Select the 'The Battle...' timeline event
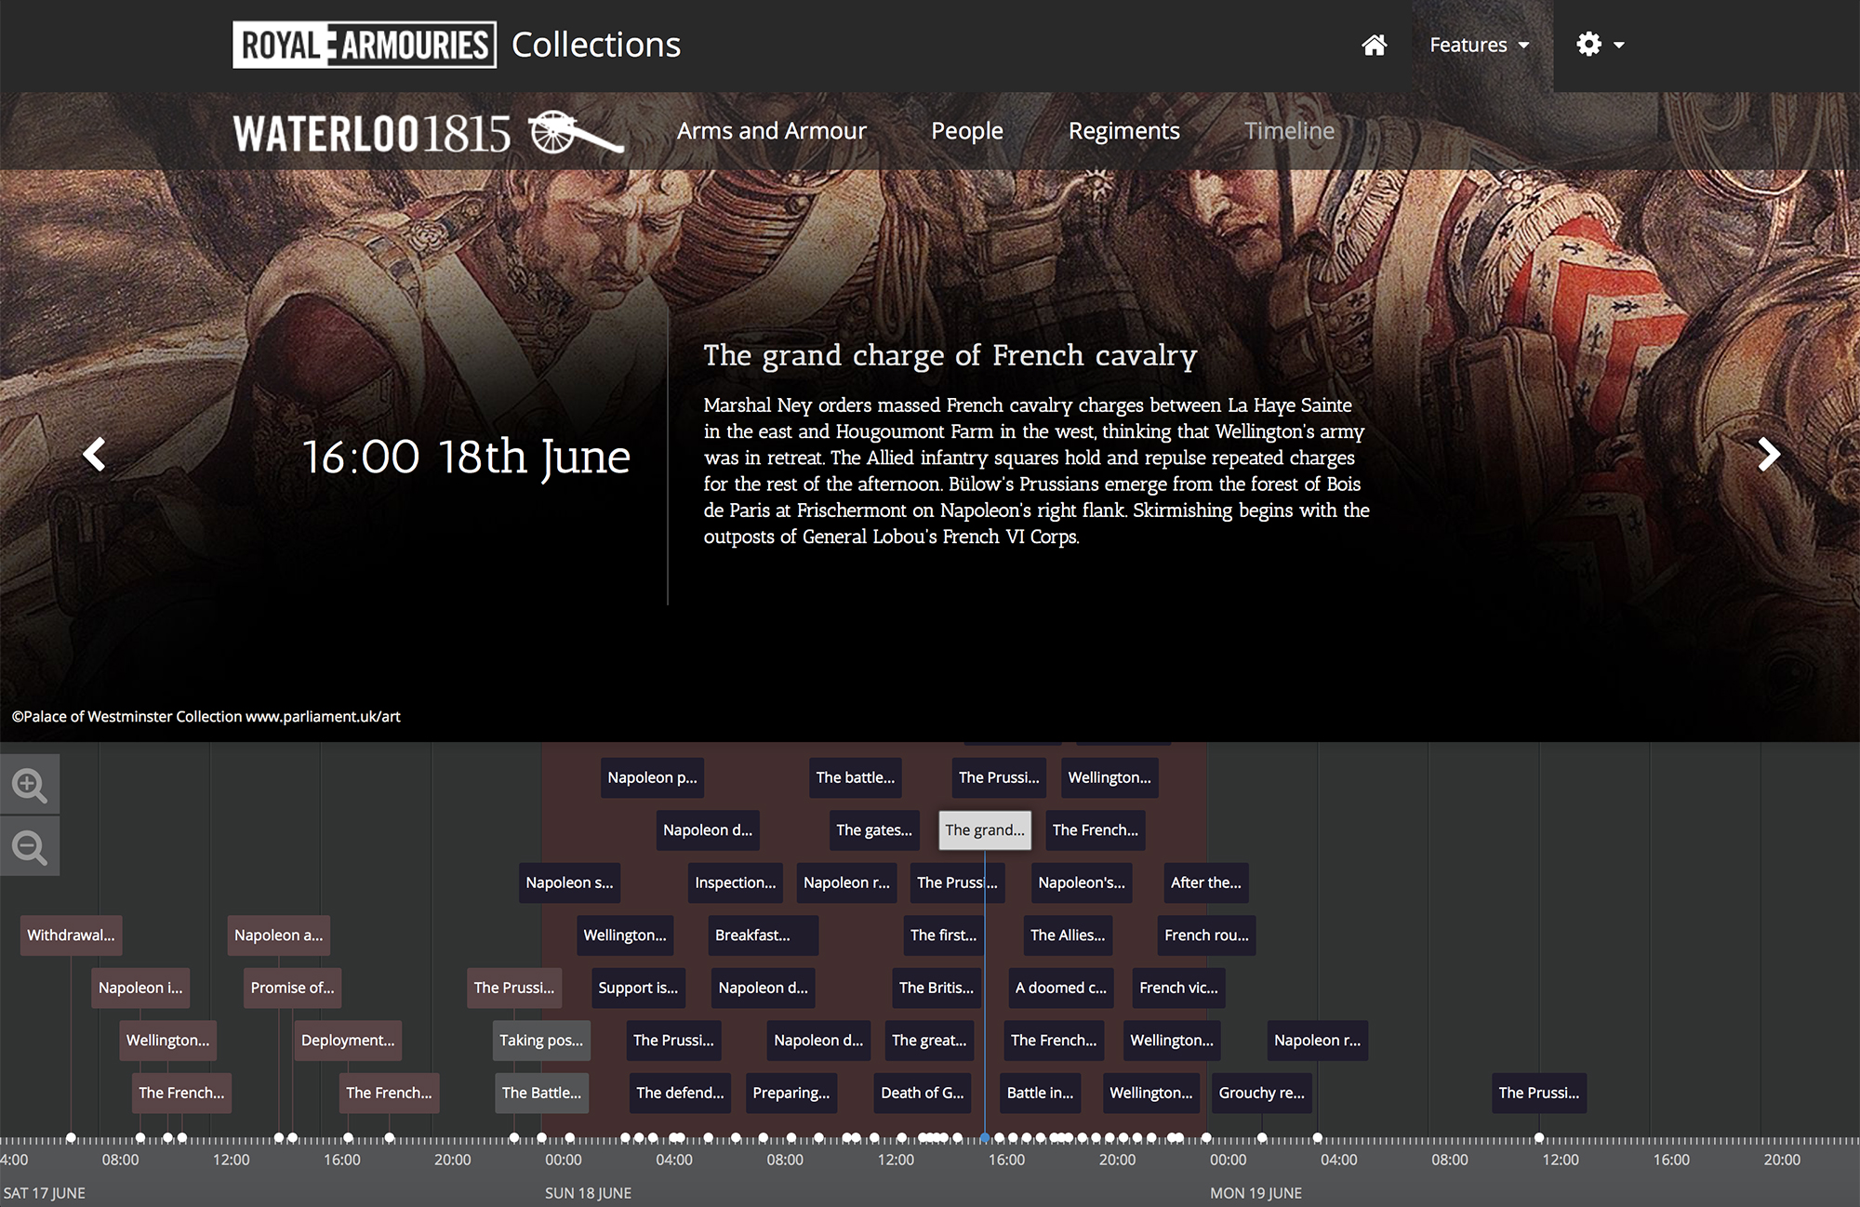The height and width of the screenshot is (1207, 1860). click(541, 1093)
